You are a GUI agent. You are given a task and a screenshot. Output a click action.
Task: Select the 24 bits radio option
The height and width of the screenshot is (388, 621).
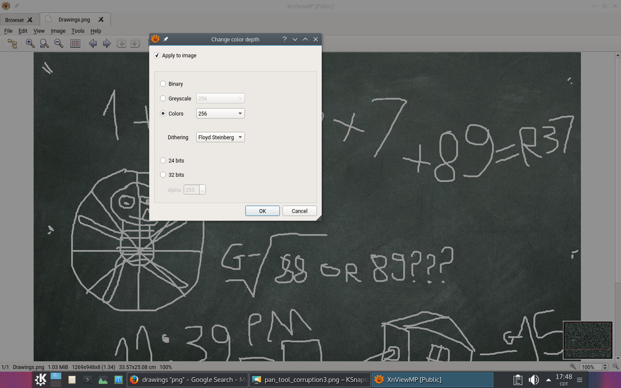coord(163,160)
